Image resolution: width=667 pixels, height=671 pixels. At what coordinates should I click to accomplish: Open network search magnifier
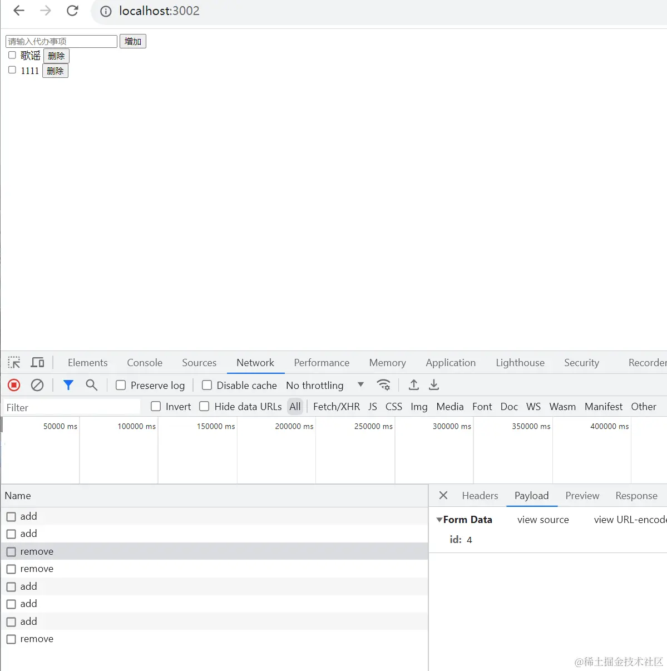92,385
